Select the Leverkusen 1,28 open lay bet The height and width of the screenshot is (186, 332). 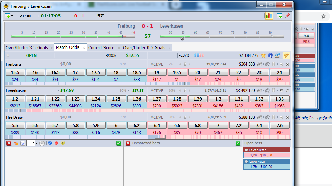click(267, 153)
